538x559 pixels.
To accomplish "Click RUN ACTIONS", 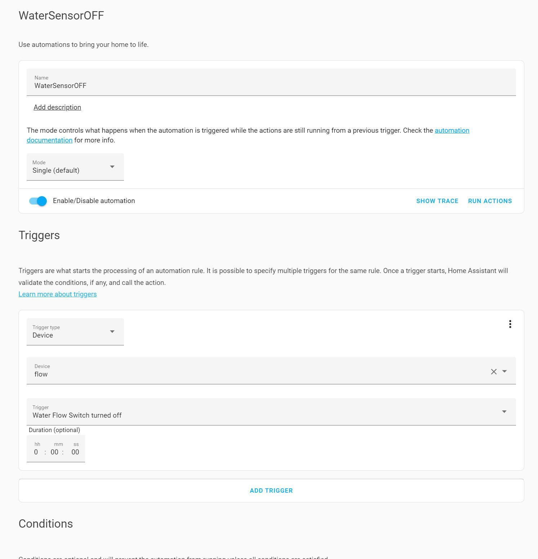I will click(x=490, y=201).
